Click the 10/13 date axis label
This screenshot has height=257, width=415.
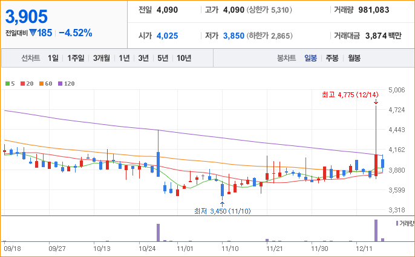click(x=102, y=249)
